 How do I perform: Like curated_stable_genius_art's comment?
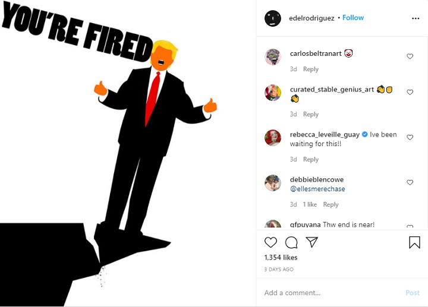pyautogui.click(x=410, y=92)
